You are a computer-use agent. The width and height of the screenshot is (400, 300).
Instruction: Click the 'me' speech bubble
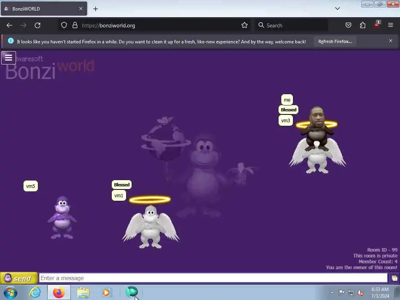coord(287,100)
